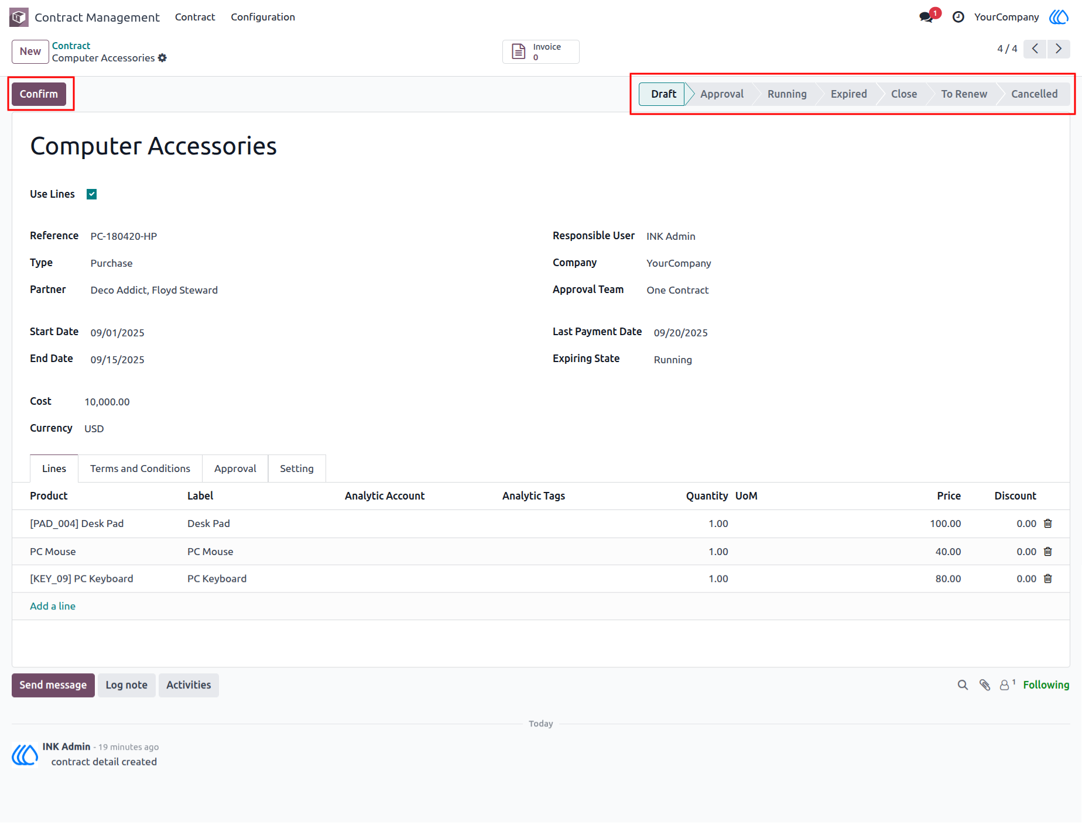
Task: Select the Cancelled stage in statusbar
Action: click(x=1034, y=94)
